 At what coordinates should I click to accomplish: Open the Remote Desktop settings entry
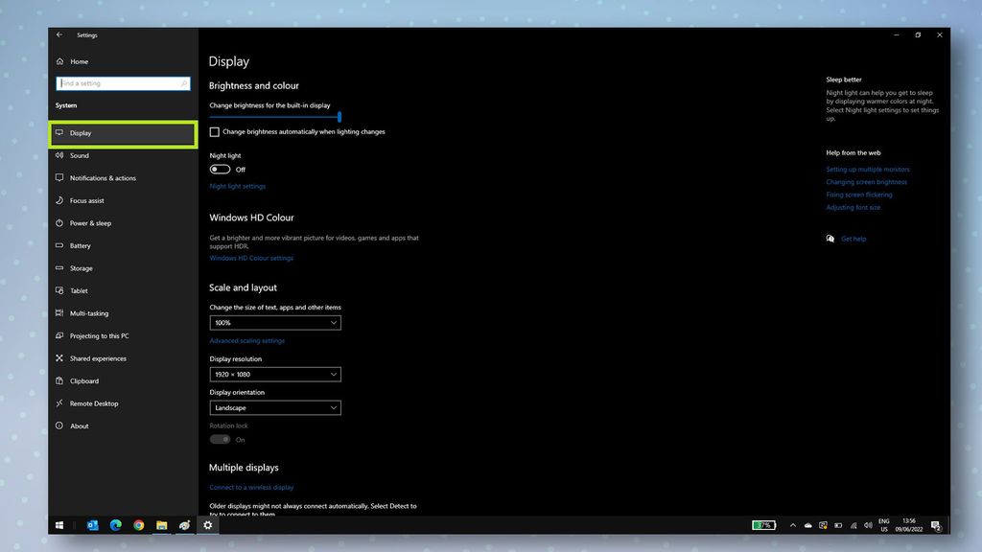pyautogui.click(x=89, y=403)
